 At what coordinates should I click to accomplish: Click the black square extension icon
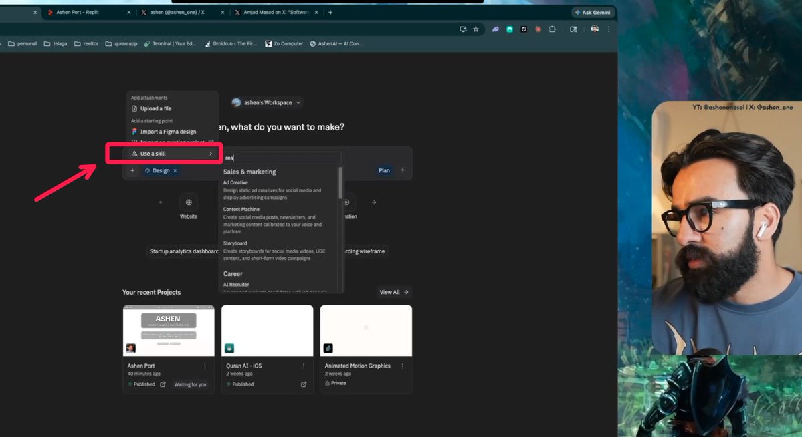[x=524, y=29]
